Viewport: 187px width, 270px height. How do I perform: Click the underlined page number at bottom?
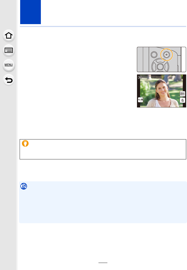point(103,264)
